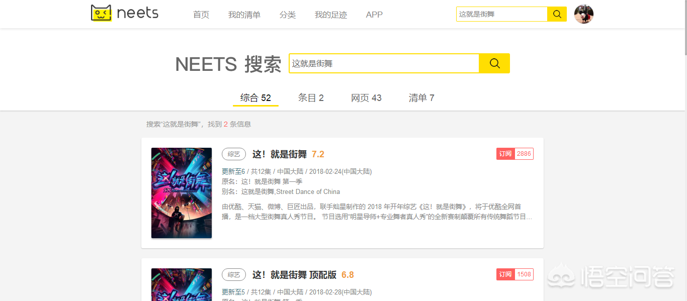Viewport: 687px width, 301px height.
Task: Click the info line 更新至6 / 共12集
Action: (x=297, y=171)
